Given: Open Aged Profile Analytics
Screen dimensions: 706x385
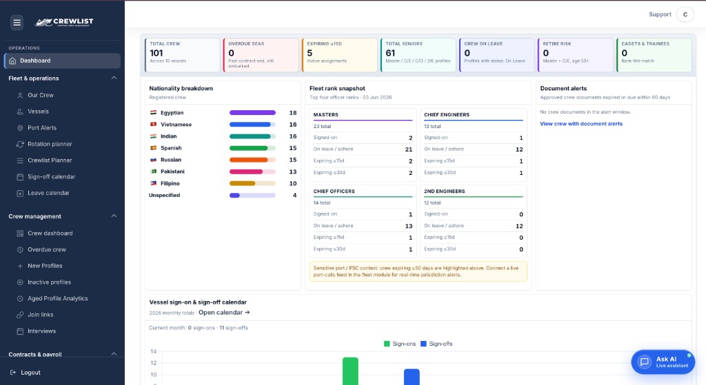Looking at the screenshot, I should point(58,299).
